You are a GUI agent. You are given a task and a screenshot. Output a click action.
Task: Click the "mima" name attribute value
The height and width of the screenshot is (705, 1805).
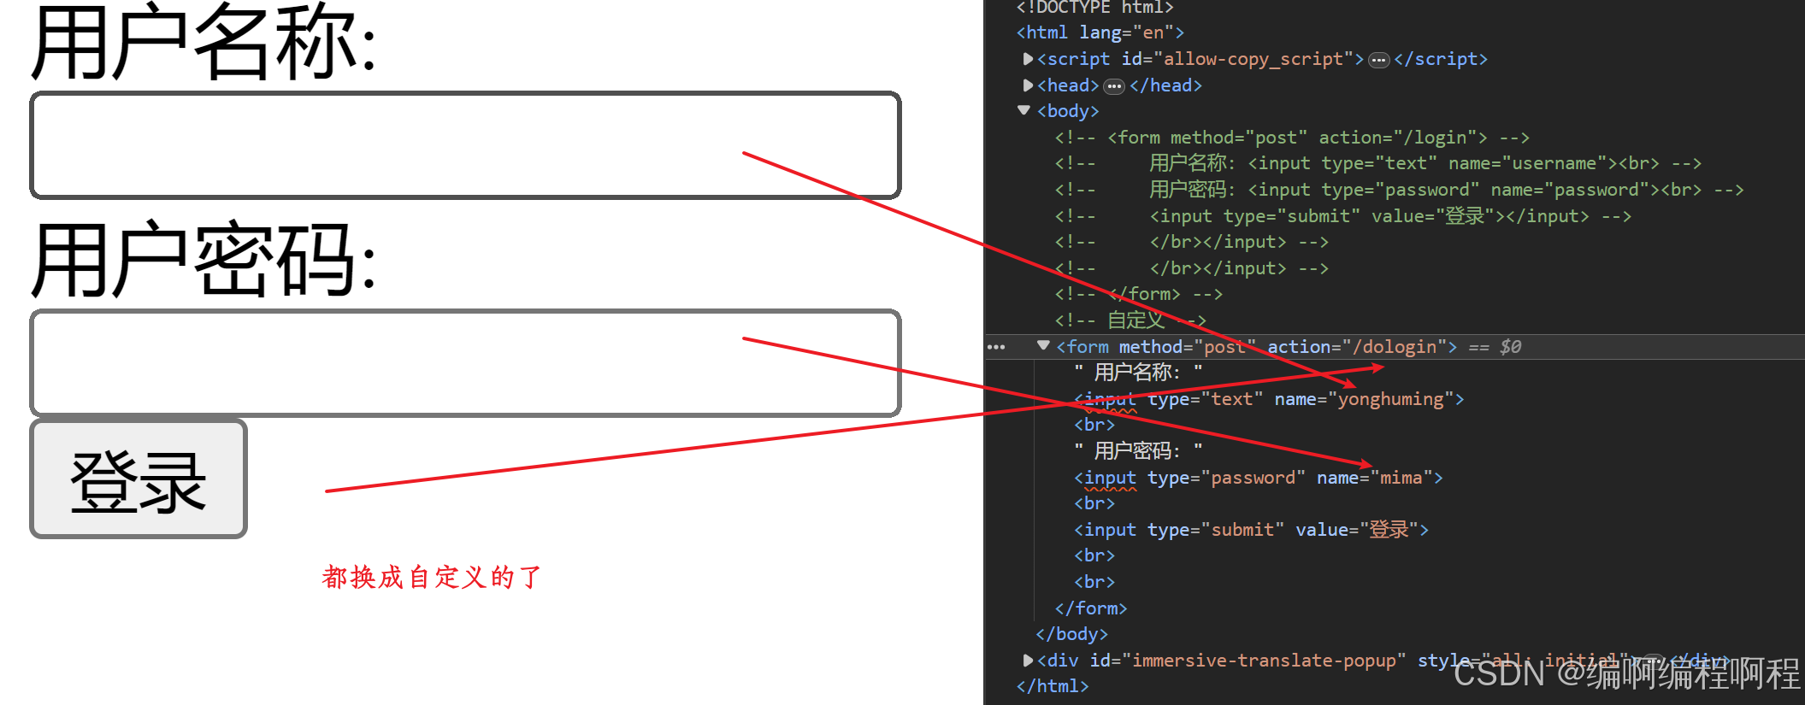1401,478
